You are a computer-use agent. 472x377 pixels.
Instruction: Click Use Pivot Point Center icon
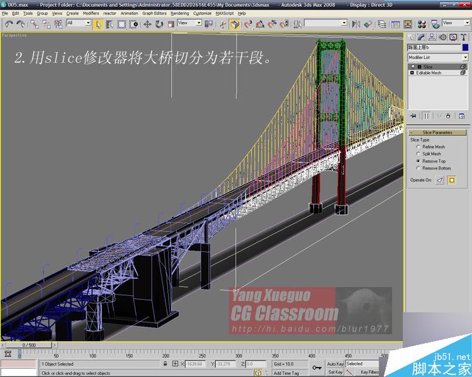click(208, 25)
